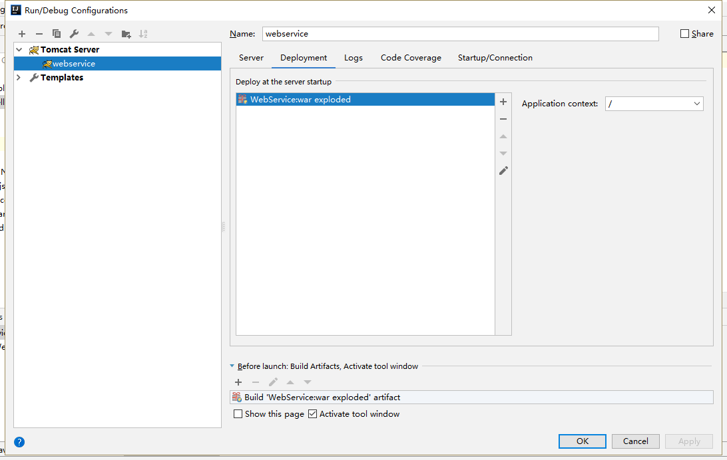Move deployment artifact up
This screenshot has width=727, height=460.
pos(503,136)
